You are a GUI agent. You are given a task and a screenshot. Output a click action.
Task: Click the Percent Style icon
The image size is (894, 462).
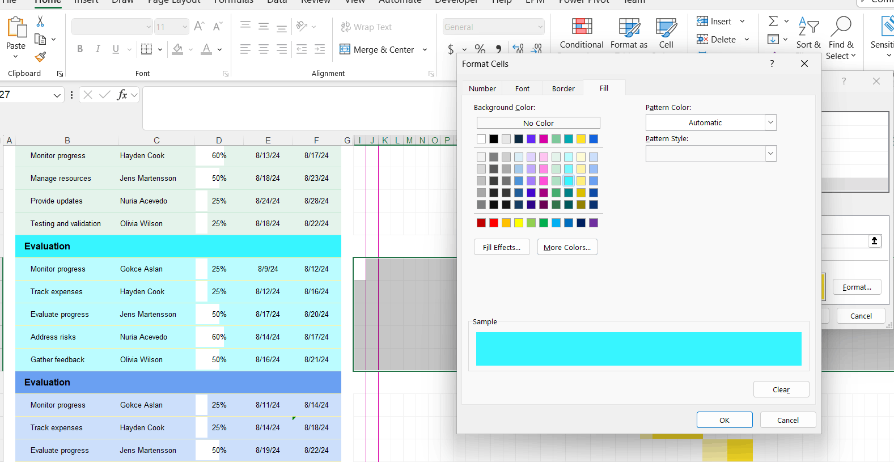(x=480, y=49)
